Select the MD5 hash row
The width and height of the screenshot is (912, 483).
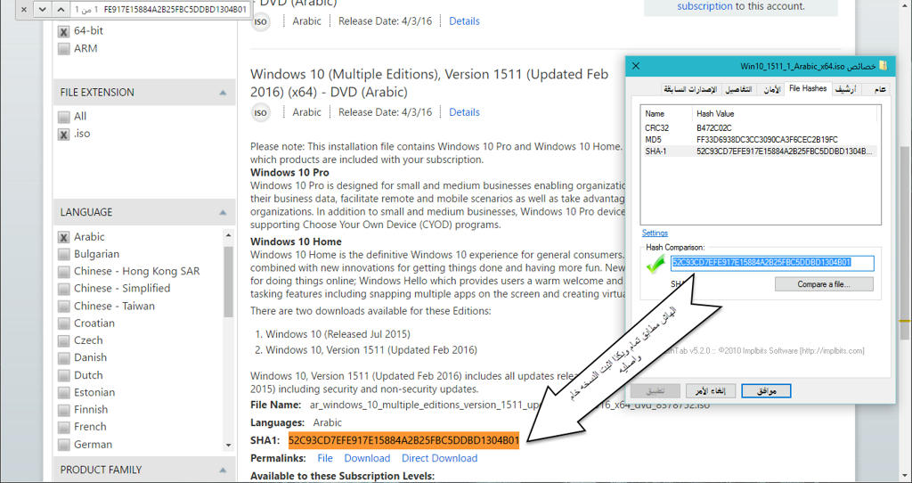coord(761,139)
